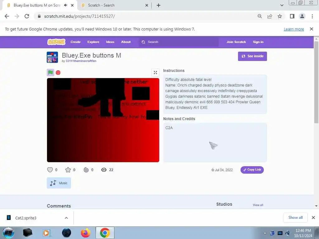Open Firefox from the taskbar
The height and width of the screenshot is (239, 319).
coord(86,233)
